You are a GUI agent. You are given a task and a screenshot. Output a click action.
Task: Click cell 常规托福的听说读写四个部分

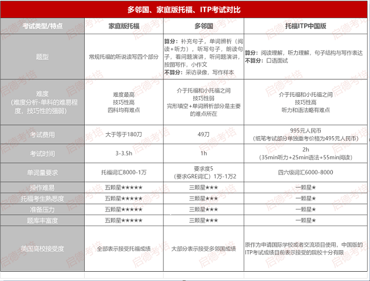click(x=124, y=57)
